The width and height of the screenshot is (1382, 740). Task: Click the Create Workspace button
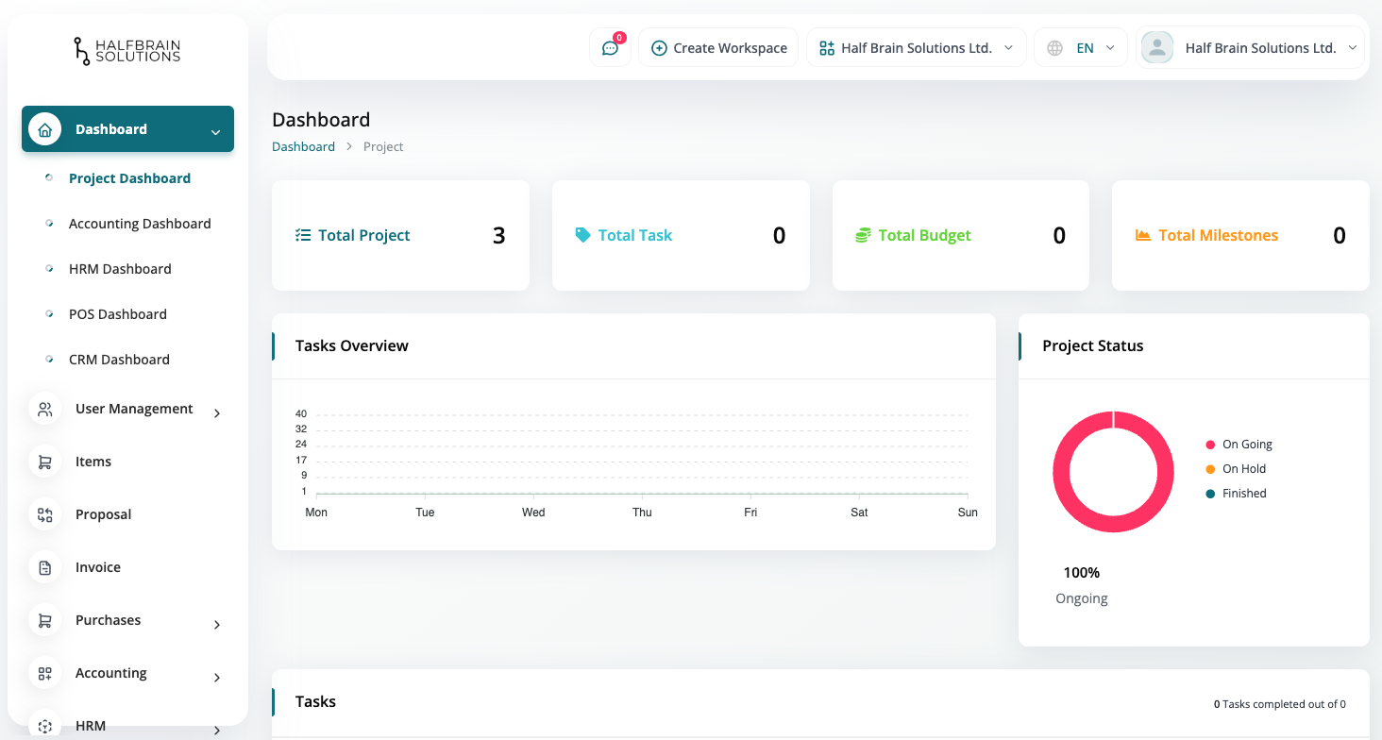point(718,48)
